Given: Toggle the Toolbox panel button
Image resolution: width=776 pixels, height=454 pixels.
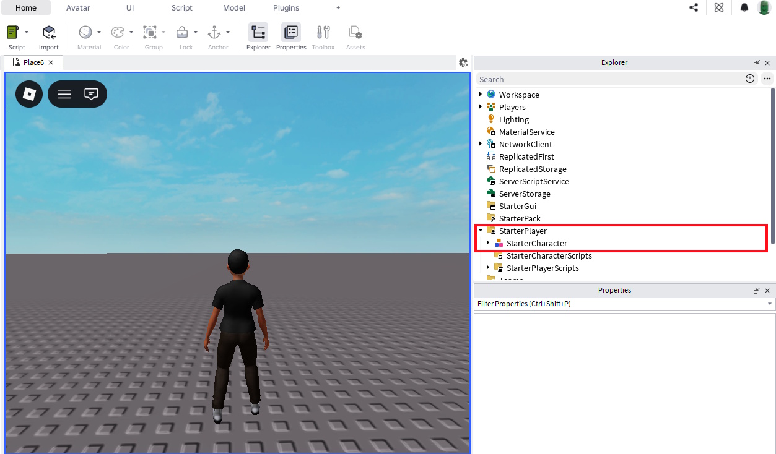Looking at the screenshot, I should point(323,33).
